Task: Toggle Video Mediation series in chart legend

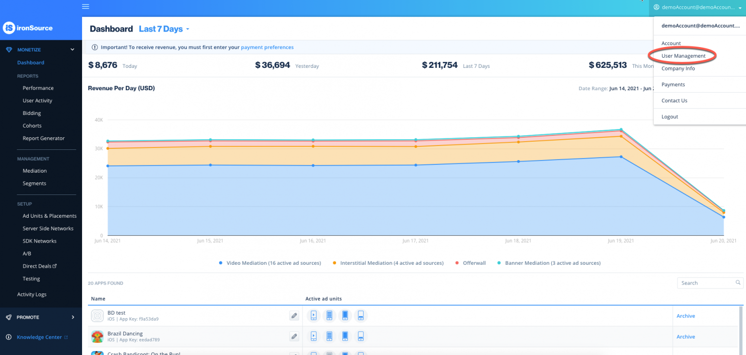Action: tap(270, 263)
